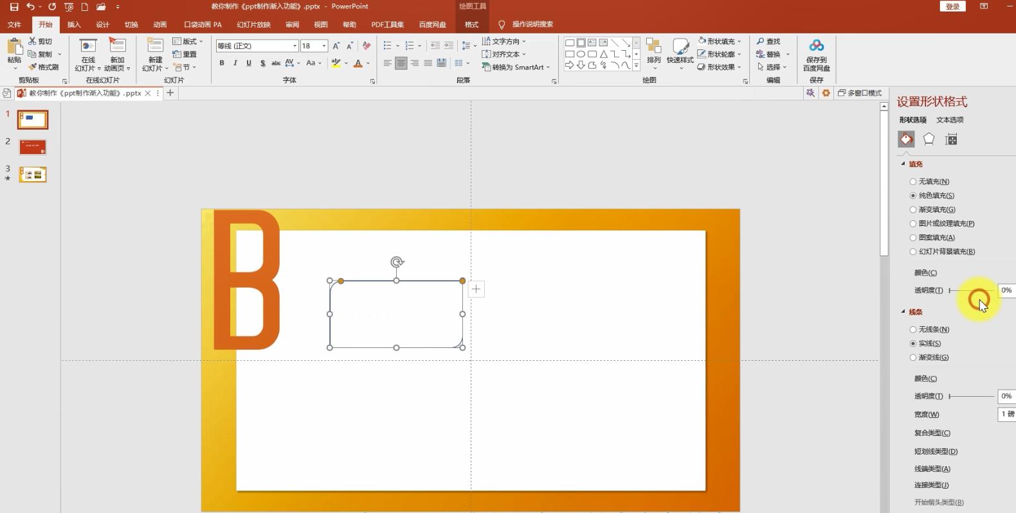Click the center text alignment icon

coord(401,63)
